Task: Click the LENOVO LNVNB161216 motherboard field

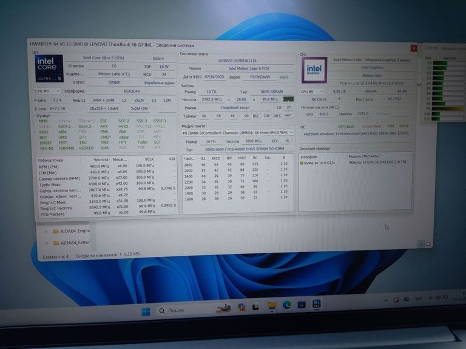Action: (x=237, y=61)
